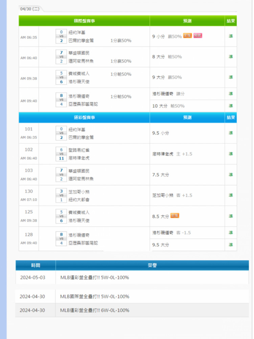
Task: Click the 準 result in the 9 小分 row
Action: tap(231, 36)
